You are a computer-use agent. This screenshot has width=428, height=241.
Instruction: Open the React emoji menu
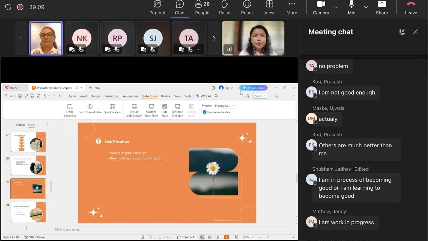click(x=247, y=8)
